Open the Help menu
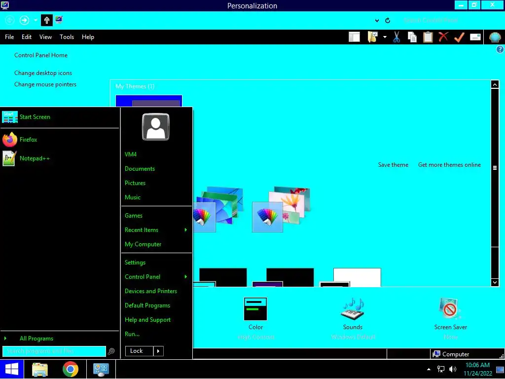505x379 pixels. pyautogui.click(x=88, y=37)
